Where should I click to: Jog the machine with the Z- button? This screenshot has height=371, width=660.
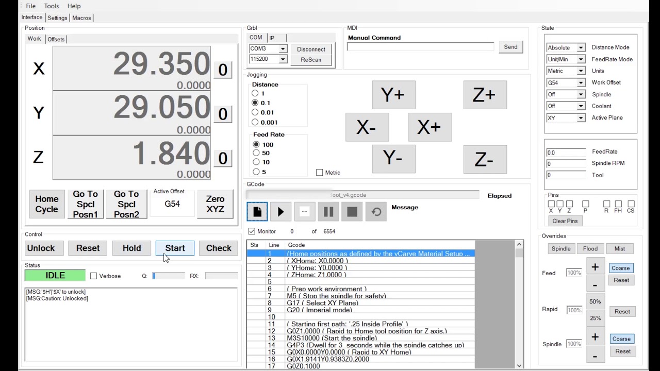[x=484, y=160]
